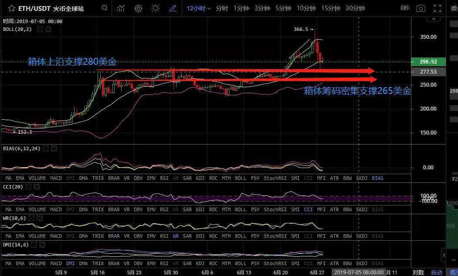Open the search magnifier icon

click(104, 8)
